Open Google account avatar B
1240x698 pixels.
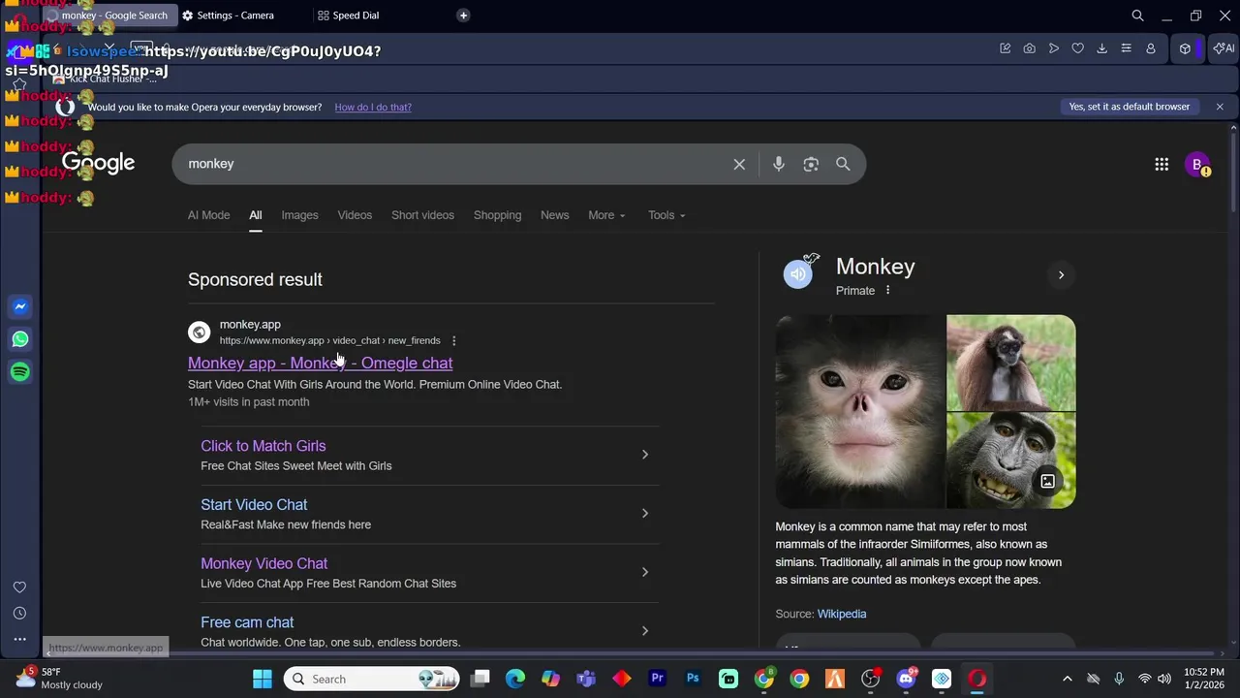[1197, 164]
